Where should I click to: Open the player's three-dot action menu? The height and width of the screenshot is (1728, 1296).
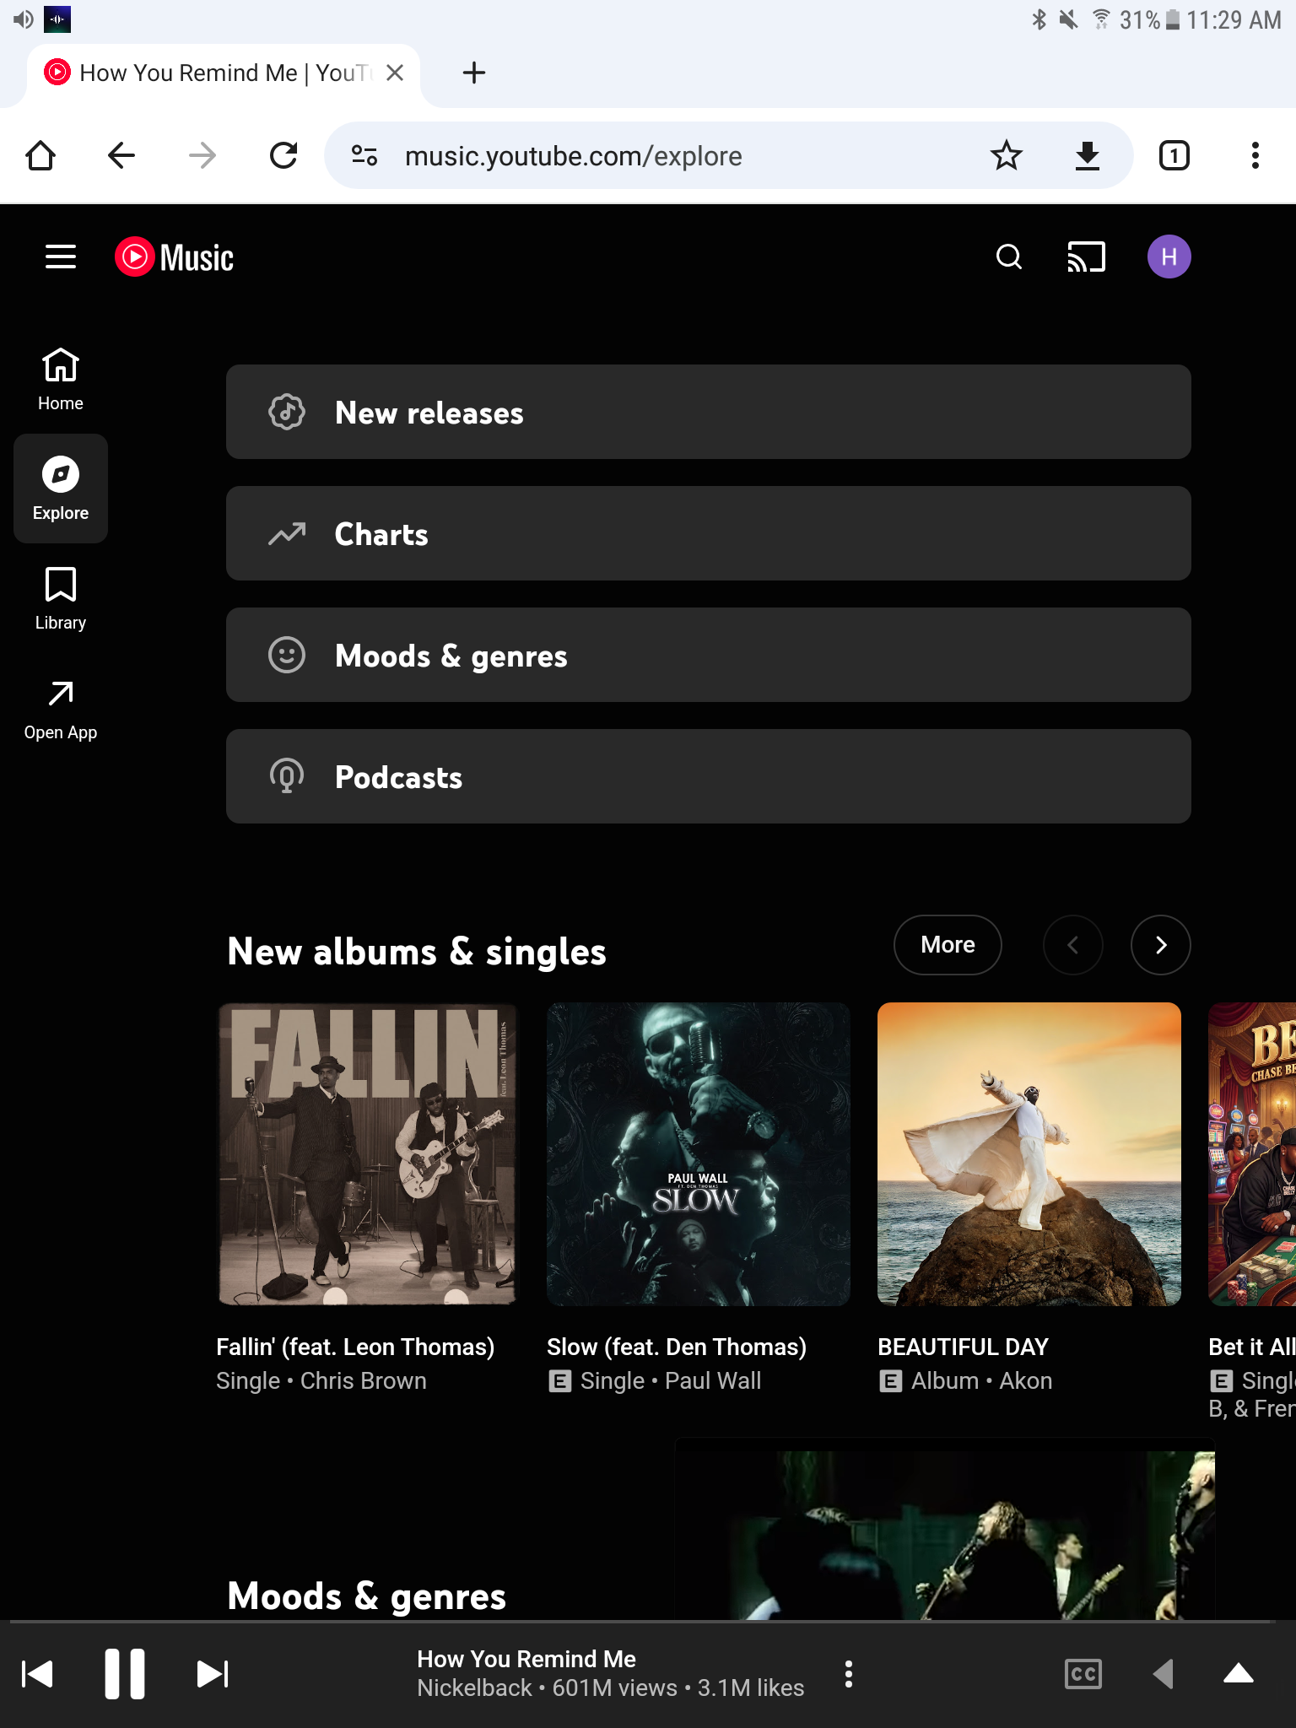pos(849,1674)
